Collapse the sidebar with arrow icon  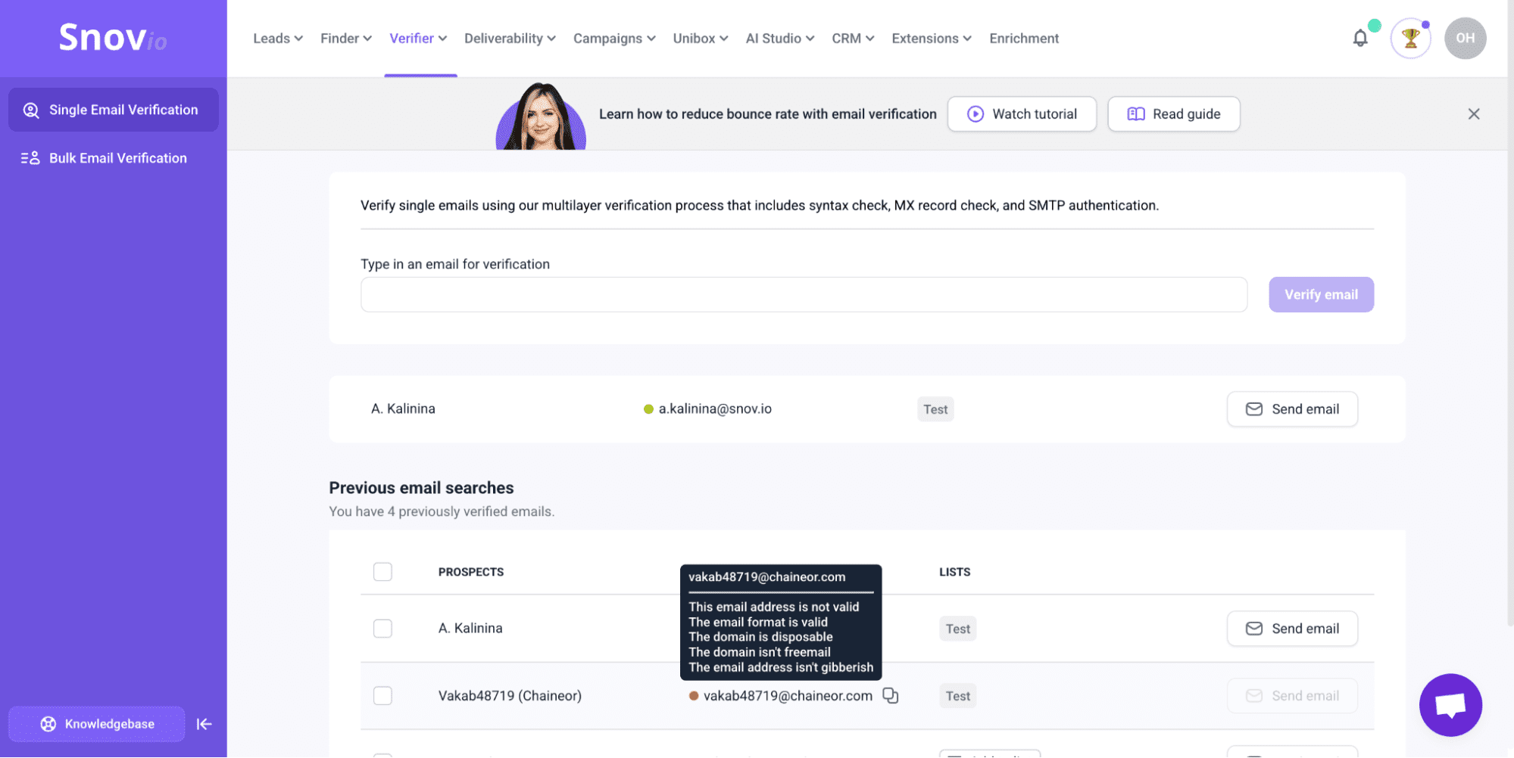pyautogui.click(x=204, y=724)
